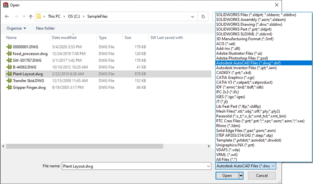Select the file name food_processor.dwg
Viewport: 313px width, 184px height.
tap(30, 54)
